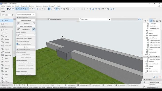Choose the Objeto object tool
The width and height of the screenshot is (162, 91).
[6, 81]
